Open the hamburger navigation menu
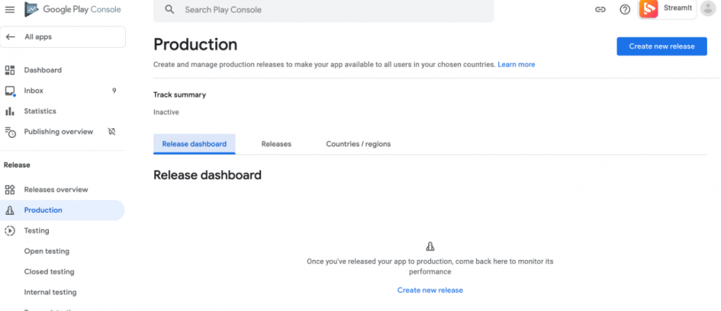Viewport: 721px width, 311px height. [10, 10]
